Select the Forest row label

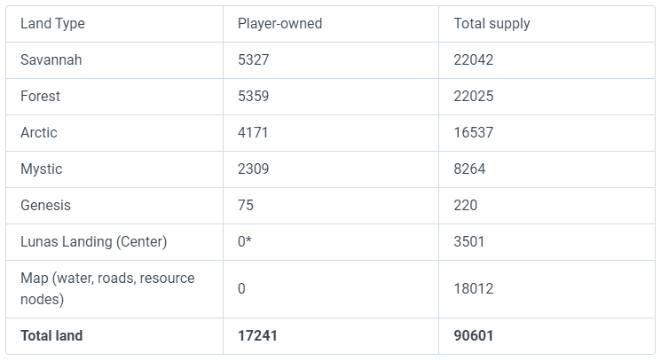[41, 96]
